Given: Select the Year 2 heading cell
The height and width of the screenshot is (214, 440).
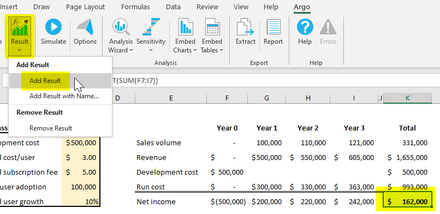Looking at the screenshot, I should click(308, 128).
